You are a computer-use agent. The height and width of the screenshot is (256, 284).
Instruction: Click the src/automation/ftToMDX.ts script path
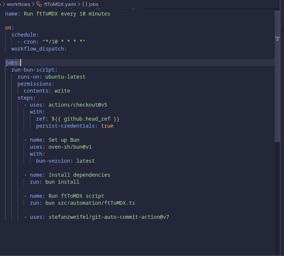(x=97, y=203)
